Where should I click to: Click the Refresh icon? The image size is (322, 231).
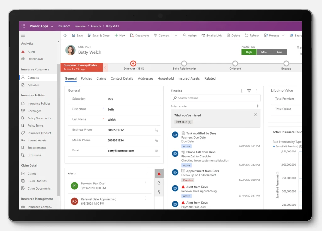click(246, 35)
